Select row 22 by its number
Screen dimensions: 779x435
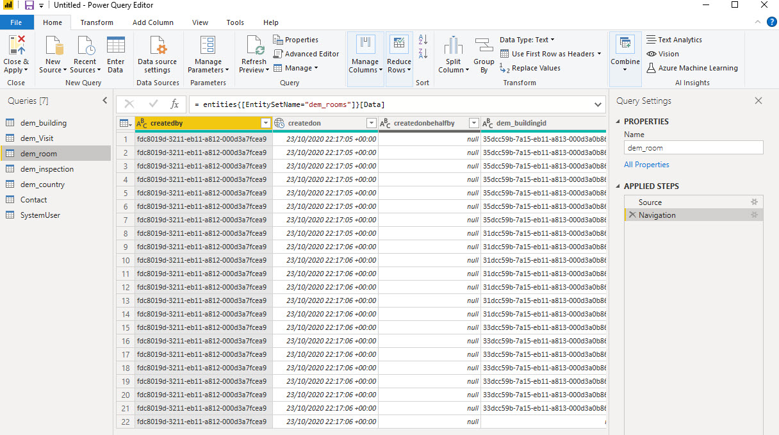[126, 422]
